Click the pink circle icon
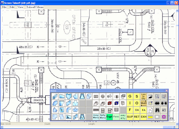 coord(164,117)
